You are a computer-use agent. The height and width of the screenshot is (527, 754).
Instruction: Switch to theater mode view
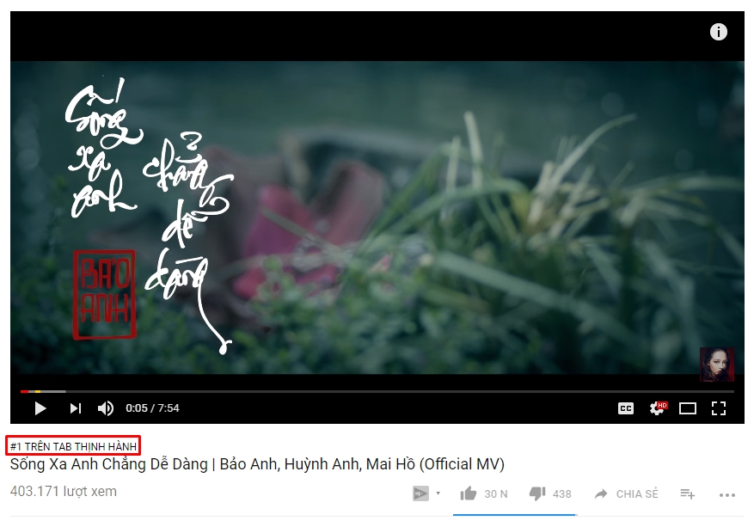(x=688, y=408)
